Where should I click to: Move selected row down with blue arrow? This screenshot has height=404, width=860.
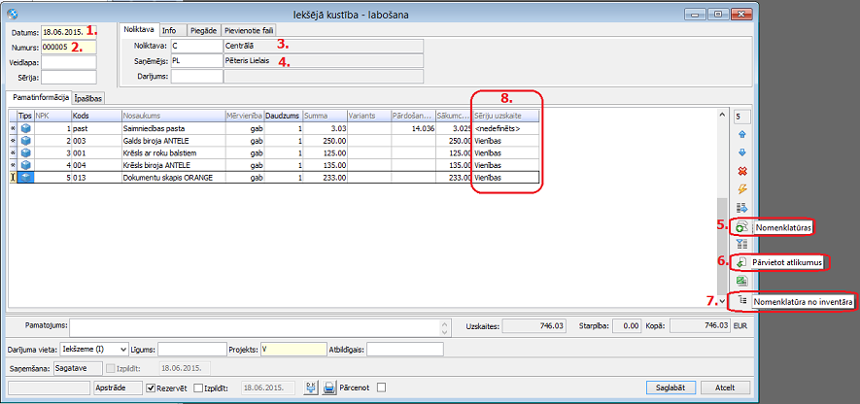click(742, 152)
